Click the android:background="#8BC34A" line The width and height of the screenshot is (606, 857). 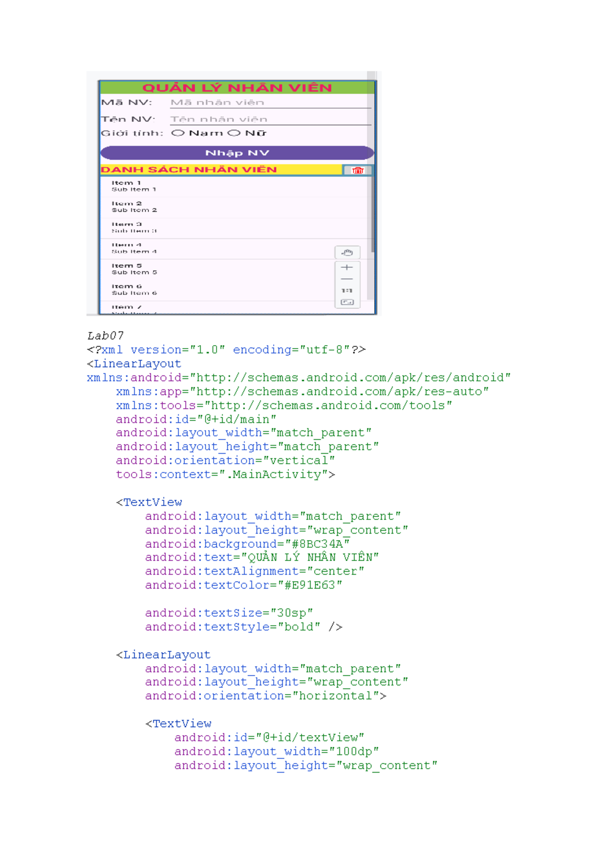pos(247,544)
